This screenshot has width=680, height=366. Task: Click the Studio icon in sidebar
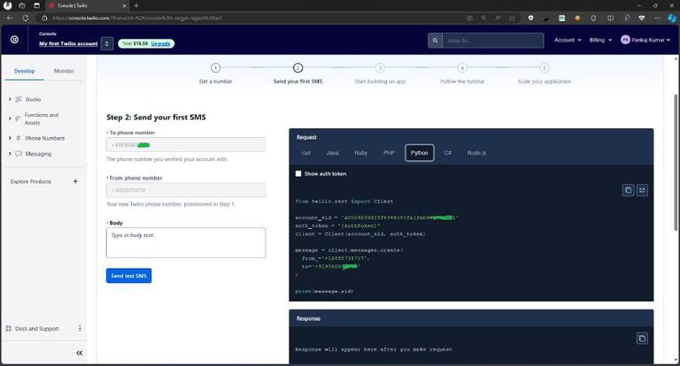pos(19,99)
